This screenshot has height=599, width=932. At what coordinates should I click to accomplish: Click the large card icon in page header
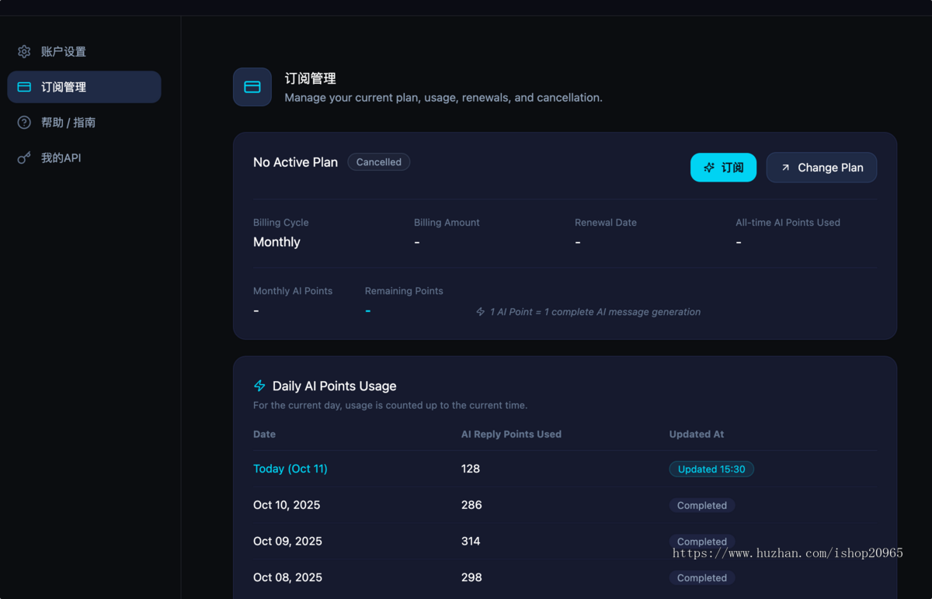[252, 87]
